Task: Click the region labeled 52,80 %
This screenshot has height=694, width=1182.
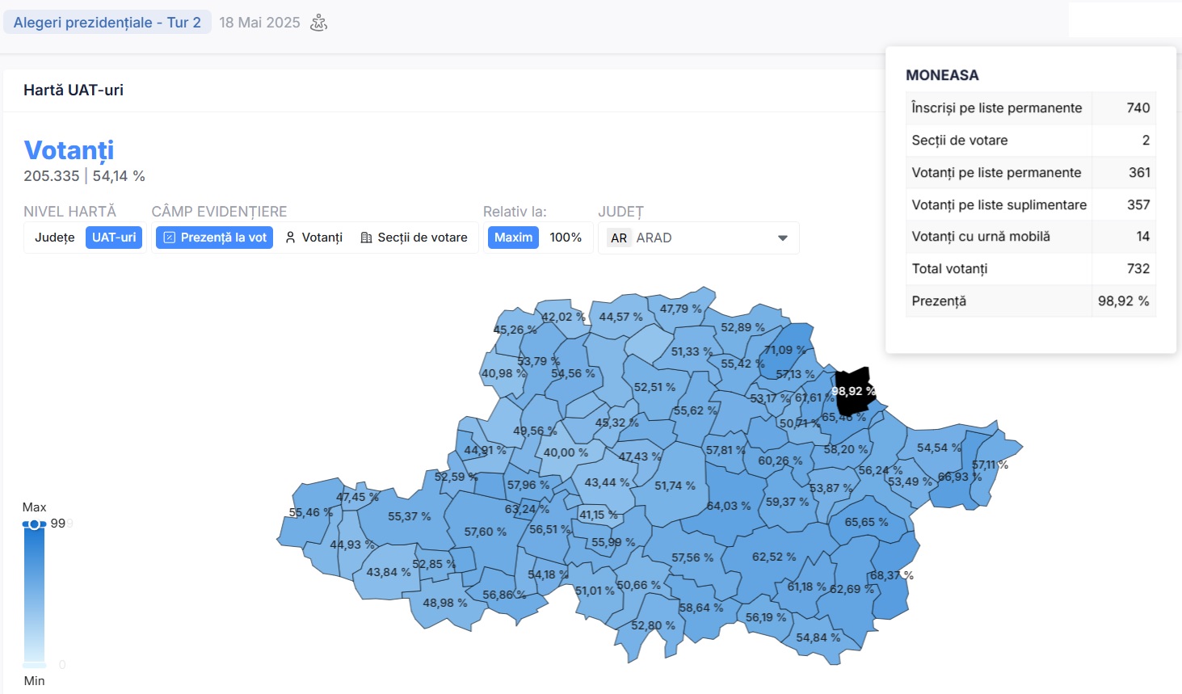Action: click(x=654, y=625)
